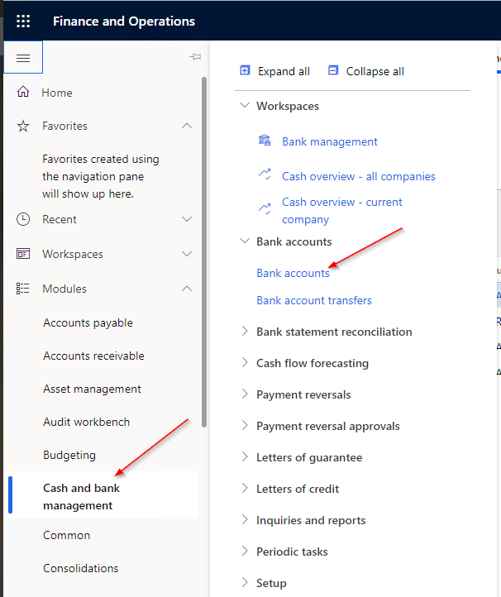Open the Bank accounts link
The height and width of the screenshot is (597, 501).
click(x=293, y=273)
